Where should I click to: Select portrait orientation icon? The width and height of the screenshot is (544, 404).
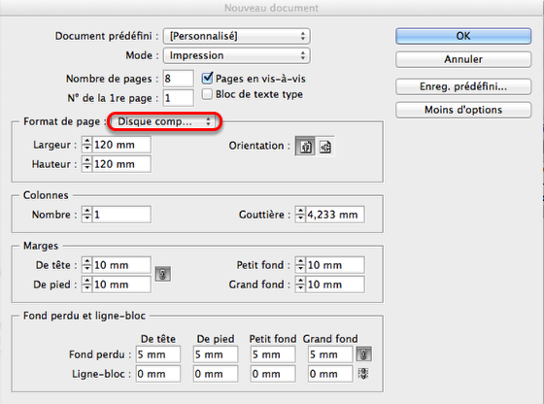click(x=305, y=146)
